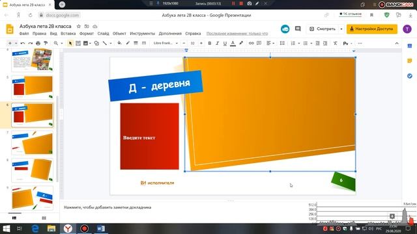Screen dimensions: 417x234
Task: Increase font size with plus button
Action: pyautogui.click(x=201, y=44)
